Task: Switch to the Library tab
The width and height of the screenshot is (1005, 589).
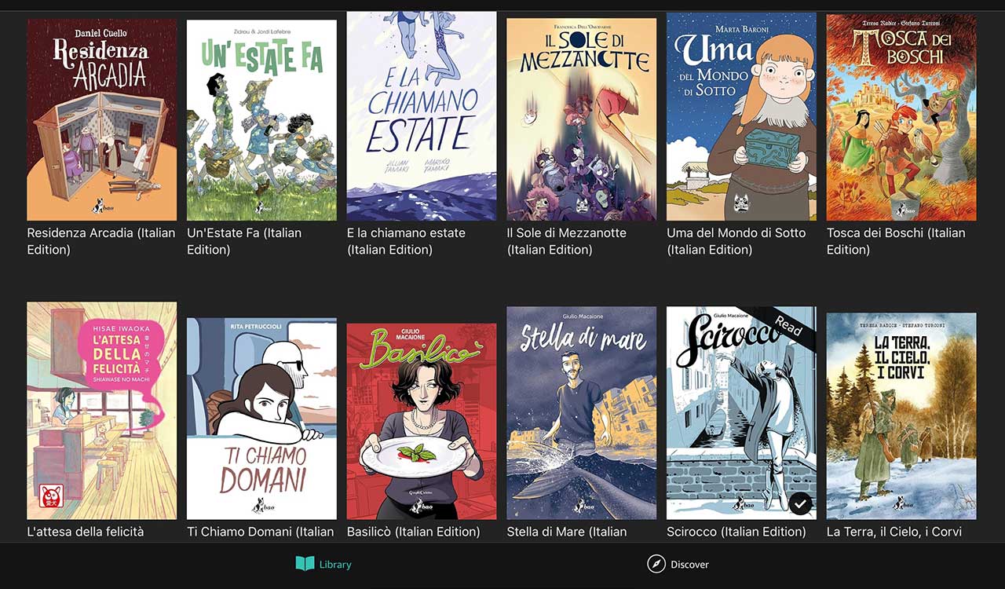Action: pos(323,564)
